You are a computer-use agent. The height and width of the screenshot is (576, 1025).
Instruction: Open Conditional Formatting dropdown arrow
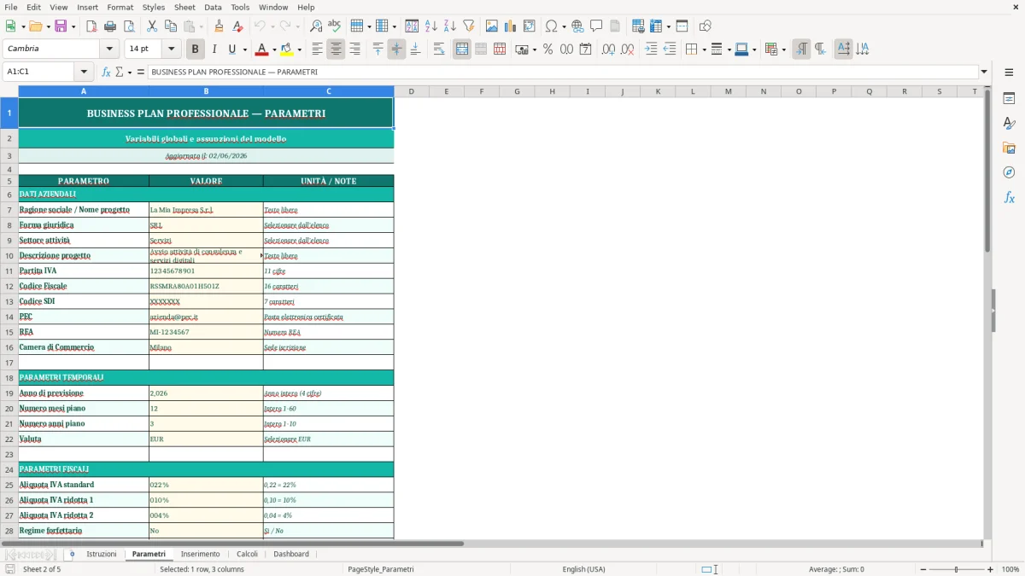coord(783,49)
